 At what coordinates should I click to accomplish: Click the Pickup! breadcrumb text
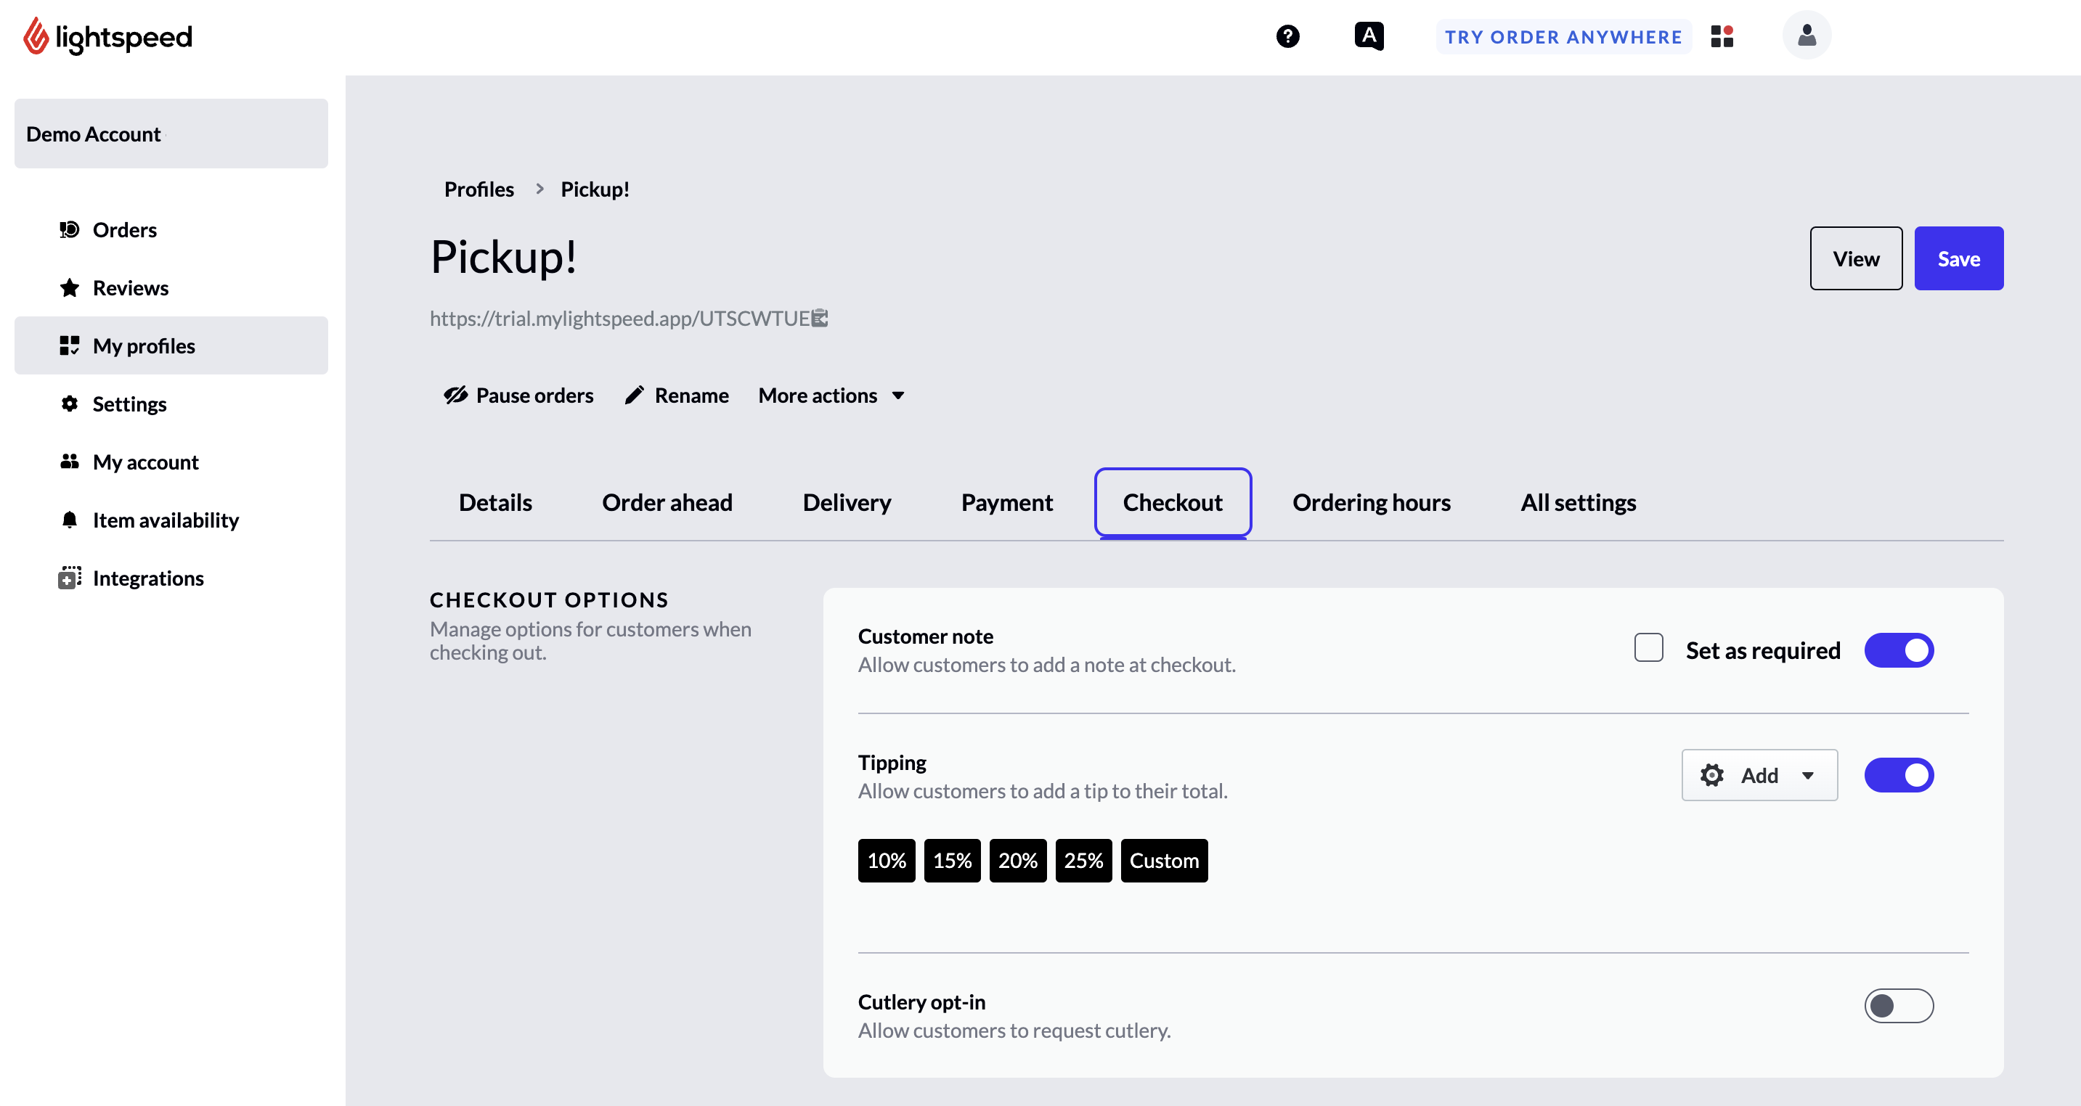[x=595, y=189]
